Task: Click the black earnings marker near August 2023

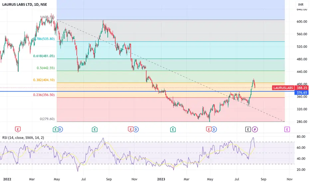Action: [248, 129]
